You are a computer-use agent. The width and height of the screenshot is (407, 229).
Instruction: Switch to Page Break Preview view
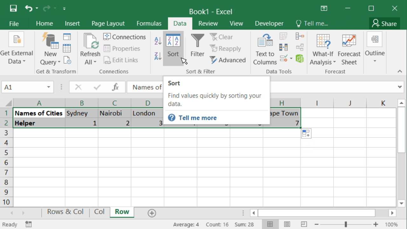304,224
